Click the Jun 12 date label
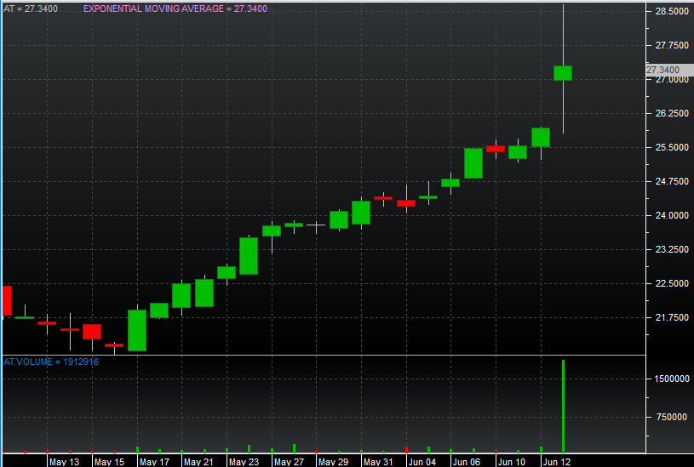 [557, 462]
